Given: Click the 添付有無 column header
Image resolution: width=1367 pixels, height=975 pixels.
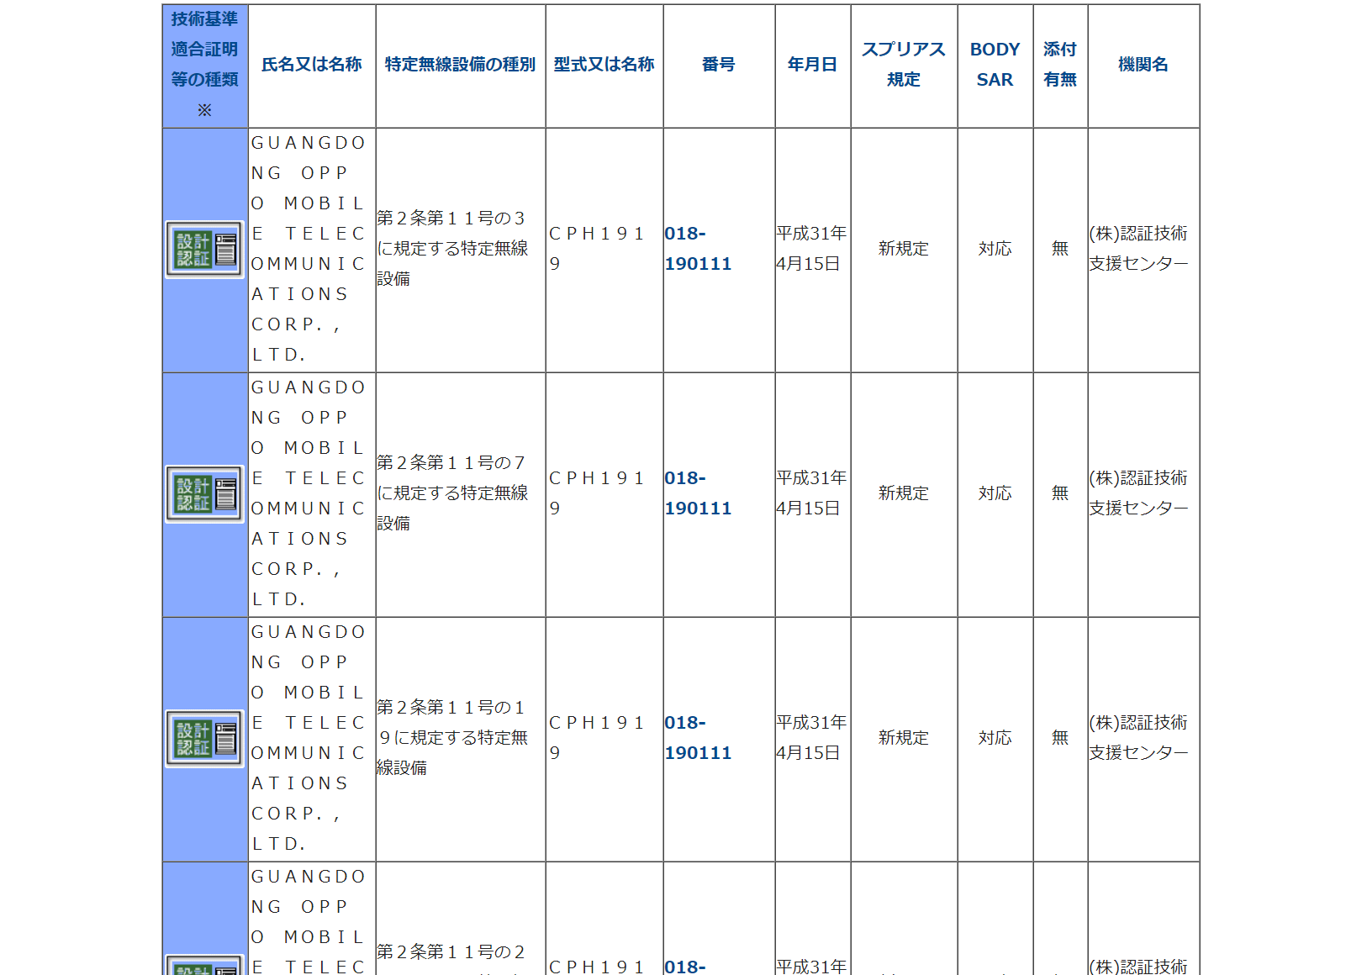Looking at the screenshot, I should point(1059,65).
